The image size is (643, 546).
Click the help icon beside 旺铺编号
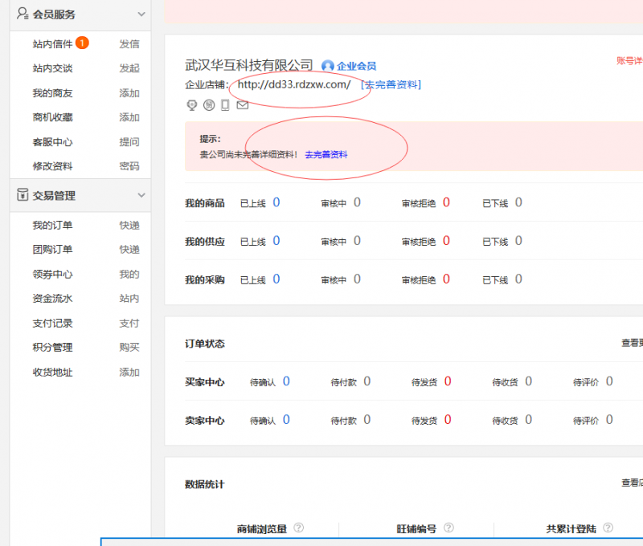[448, 528]
